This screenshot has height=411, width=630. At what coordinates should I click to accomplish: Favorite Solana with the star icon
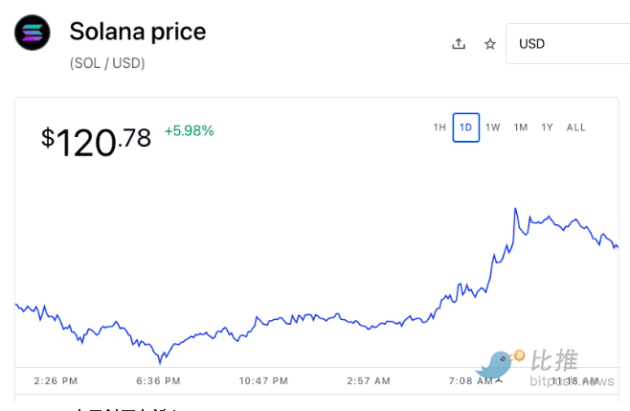490,44
